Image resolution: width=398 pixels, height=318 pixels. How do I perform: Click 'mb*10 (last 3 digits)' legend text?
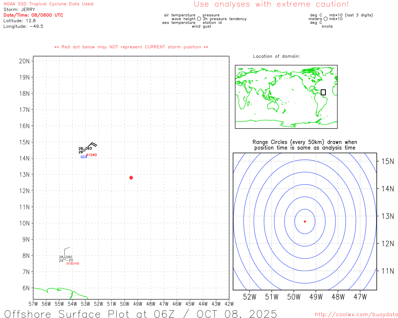(351, 15)
